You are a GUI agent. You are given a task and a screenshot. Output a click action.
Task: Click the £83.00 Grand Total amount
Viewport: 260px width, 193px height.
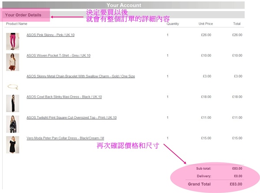click(x=236, y=184)
